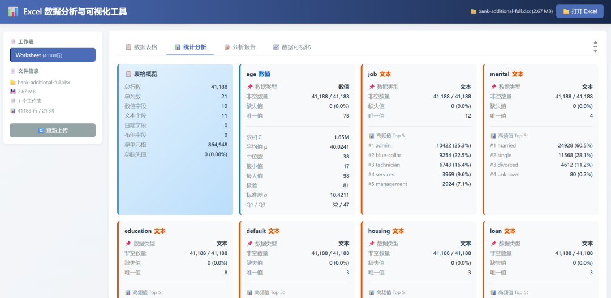The height and width of the screenshot is (298, 611).
Task: Click the 文本 type badge on job card
Action: [385, 74]
